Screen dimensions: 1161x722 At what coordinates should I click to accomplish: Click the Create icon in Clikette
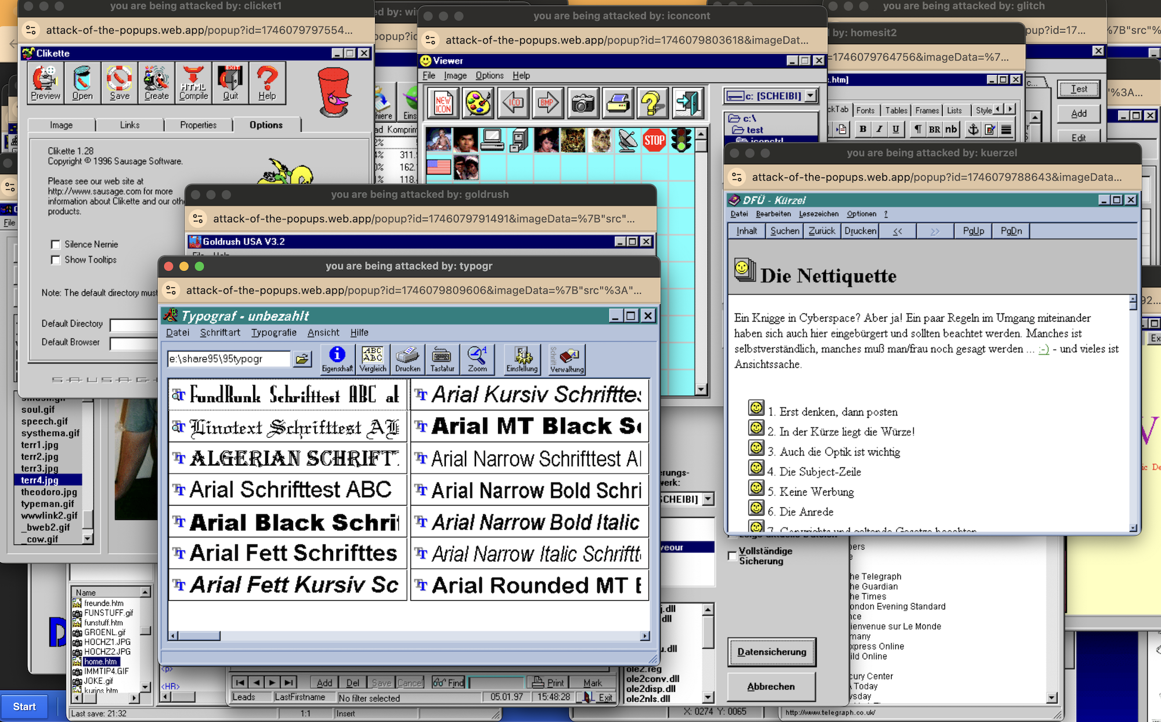click(157, 83)
